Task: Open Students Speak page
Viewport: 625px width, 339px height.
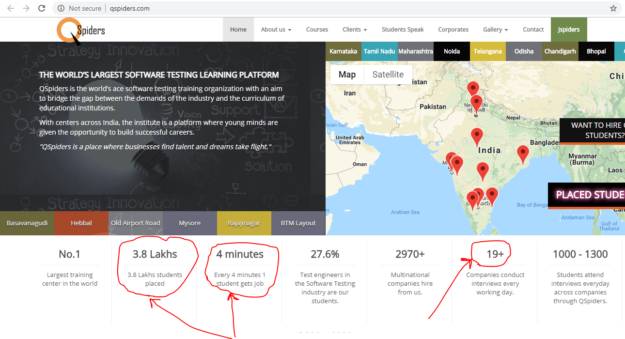Action: click(x=403, y=30)
